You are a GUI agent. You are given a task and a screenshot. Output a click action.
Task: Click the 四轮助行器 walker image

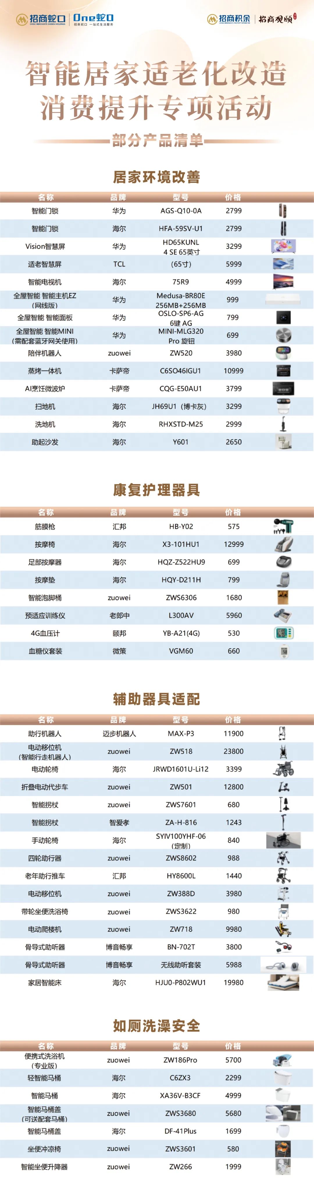(x=283, y=858)
